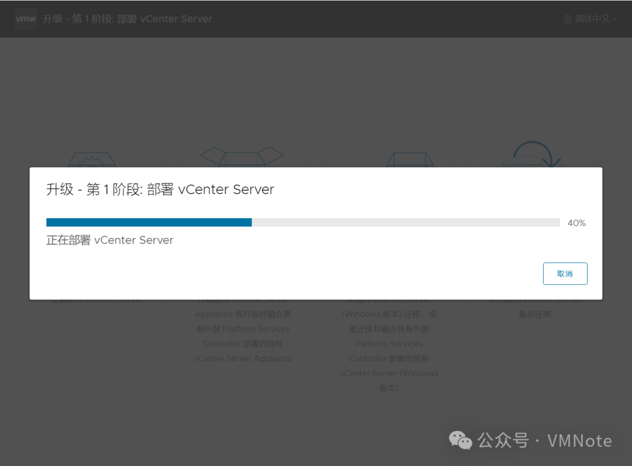Click the gray unfilled progress bar portion
This screenshot has height=466, width=632.
click(x=406, y=222)
